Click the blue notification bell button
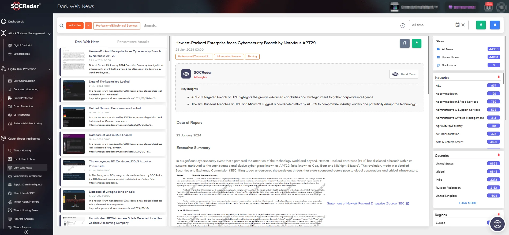Screen dimensions: 509x235 tap(495, 25)
